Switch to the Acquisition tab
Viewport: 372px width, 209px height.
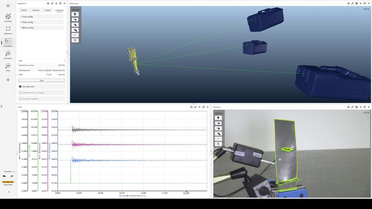coord(60,10)
